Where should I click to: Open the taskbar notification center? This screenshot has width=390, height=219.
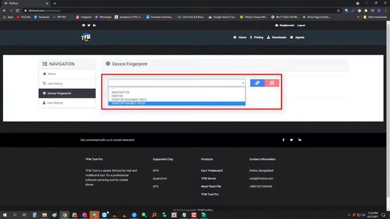pyautogui.click(x=383, y=215)
